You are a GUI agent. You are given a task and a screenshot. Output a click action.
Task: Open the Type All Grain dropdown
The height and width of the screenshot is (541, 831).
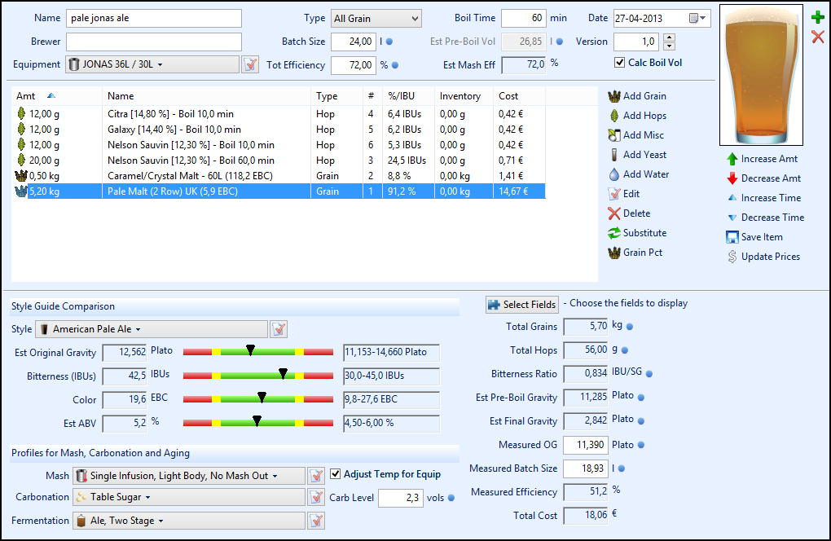coord(376,19)
